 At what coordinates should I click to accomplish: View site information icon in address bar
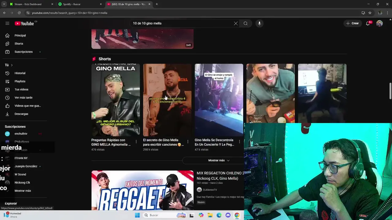28,13
